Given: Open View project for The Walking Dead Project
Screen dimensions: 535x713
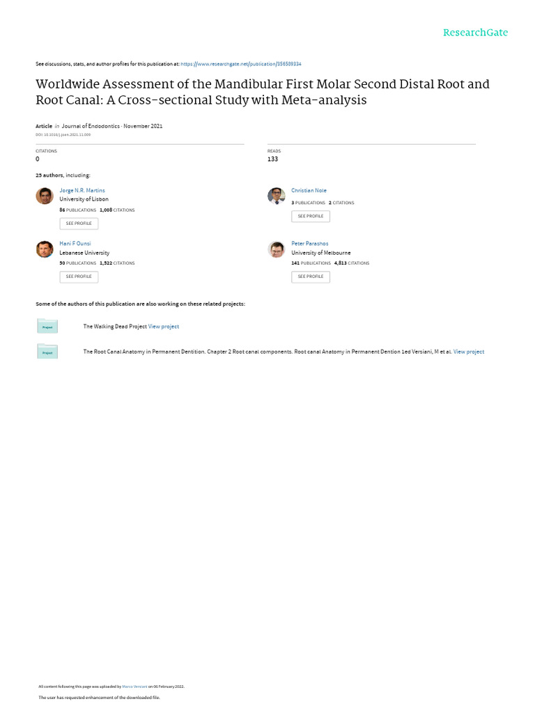Looking at the screenshot, I should click(x=164, y=326).
